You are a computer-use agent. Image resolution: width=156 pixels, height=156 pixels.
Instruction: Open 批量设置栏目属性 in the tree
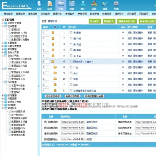(x=20, y=40)
